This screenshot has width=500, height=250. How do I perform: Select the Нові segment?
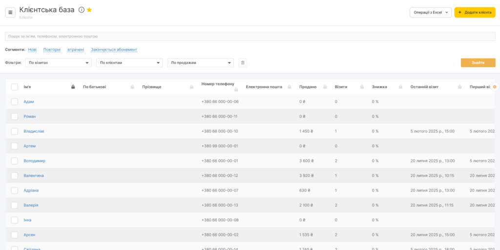click(32, 49)
